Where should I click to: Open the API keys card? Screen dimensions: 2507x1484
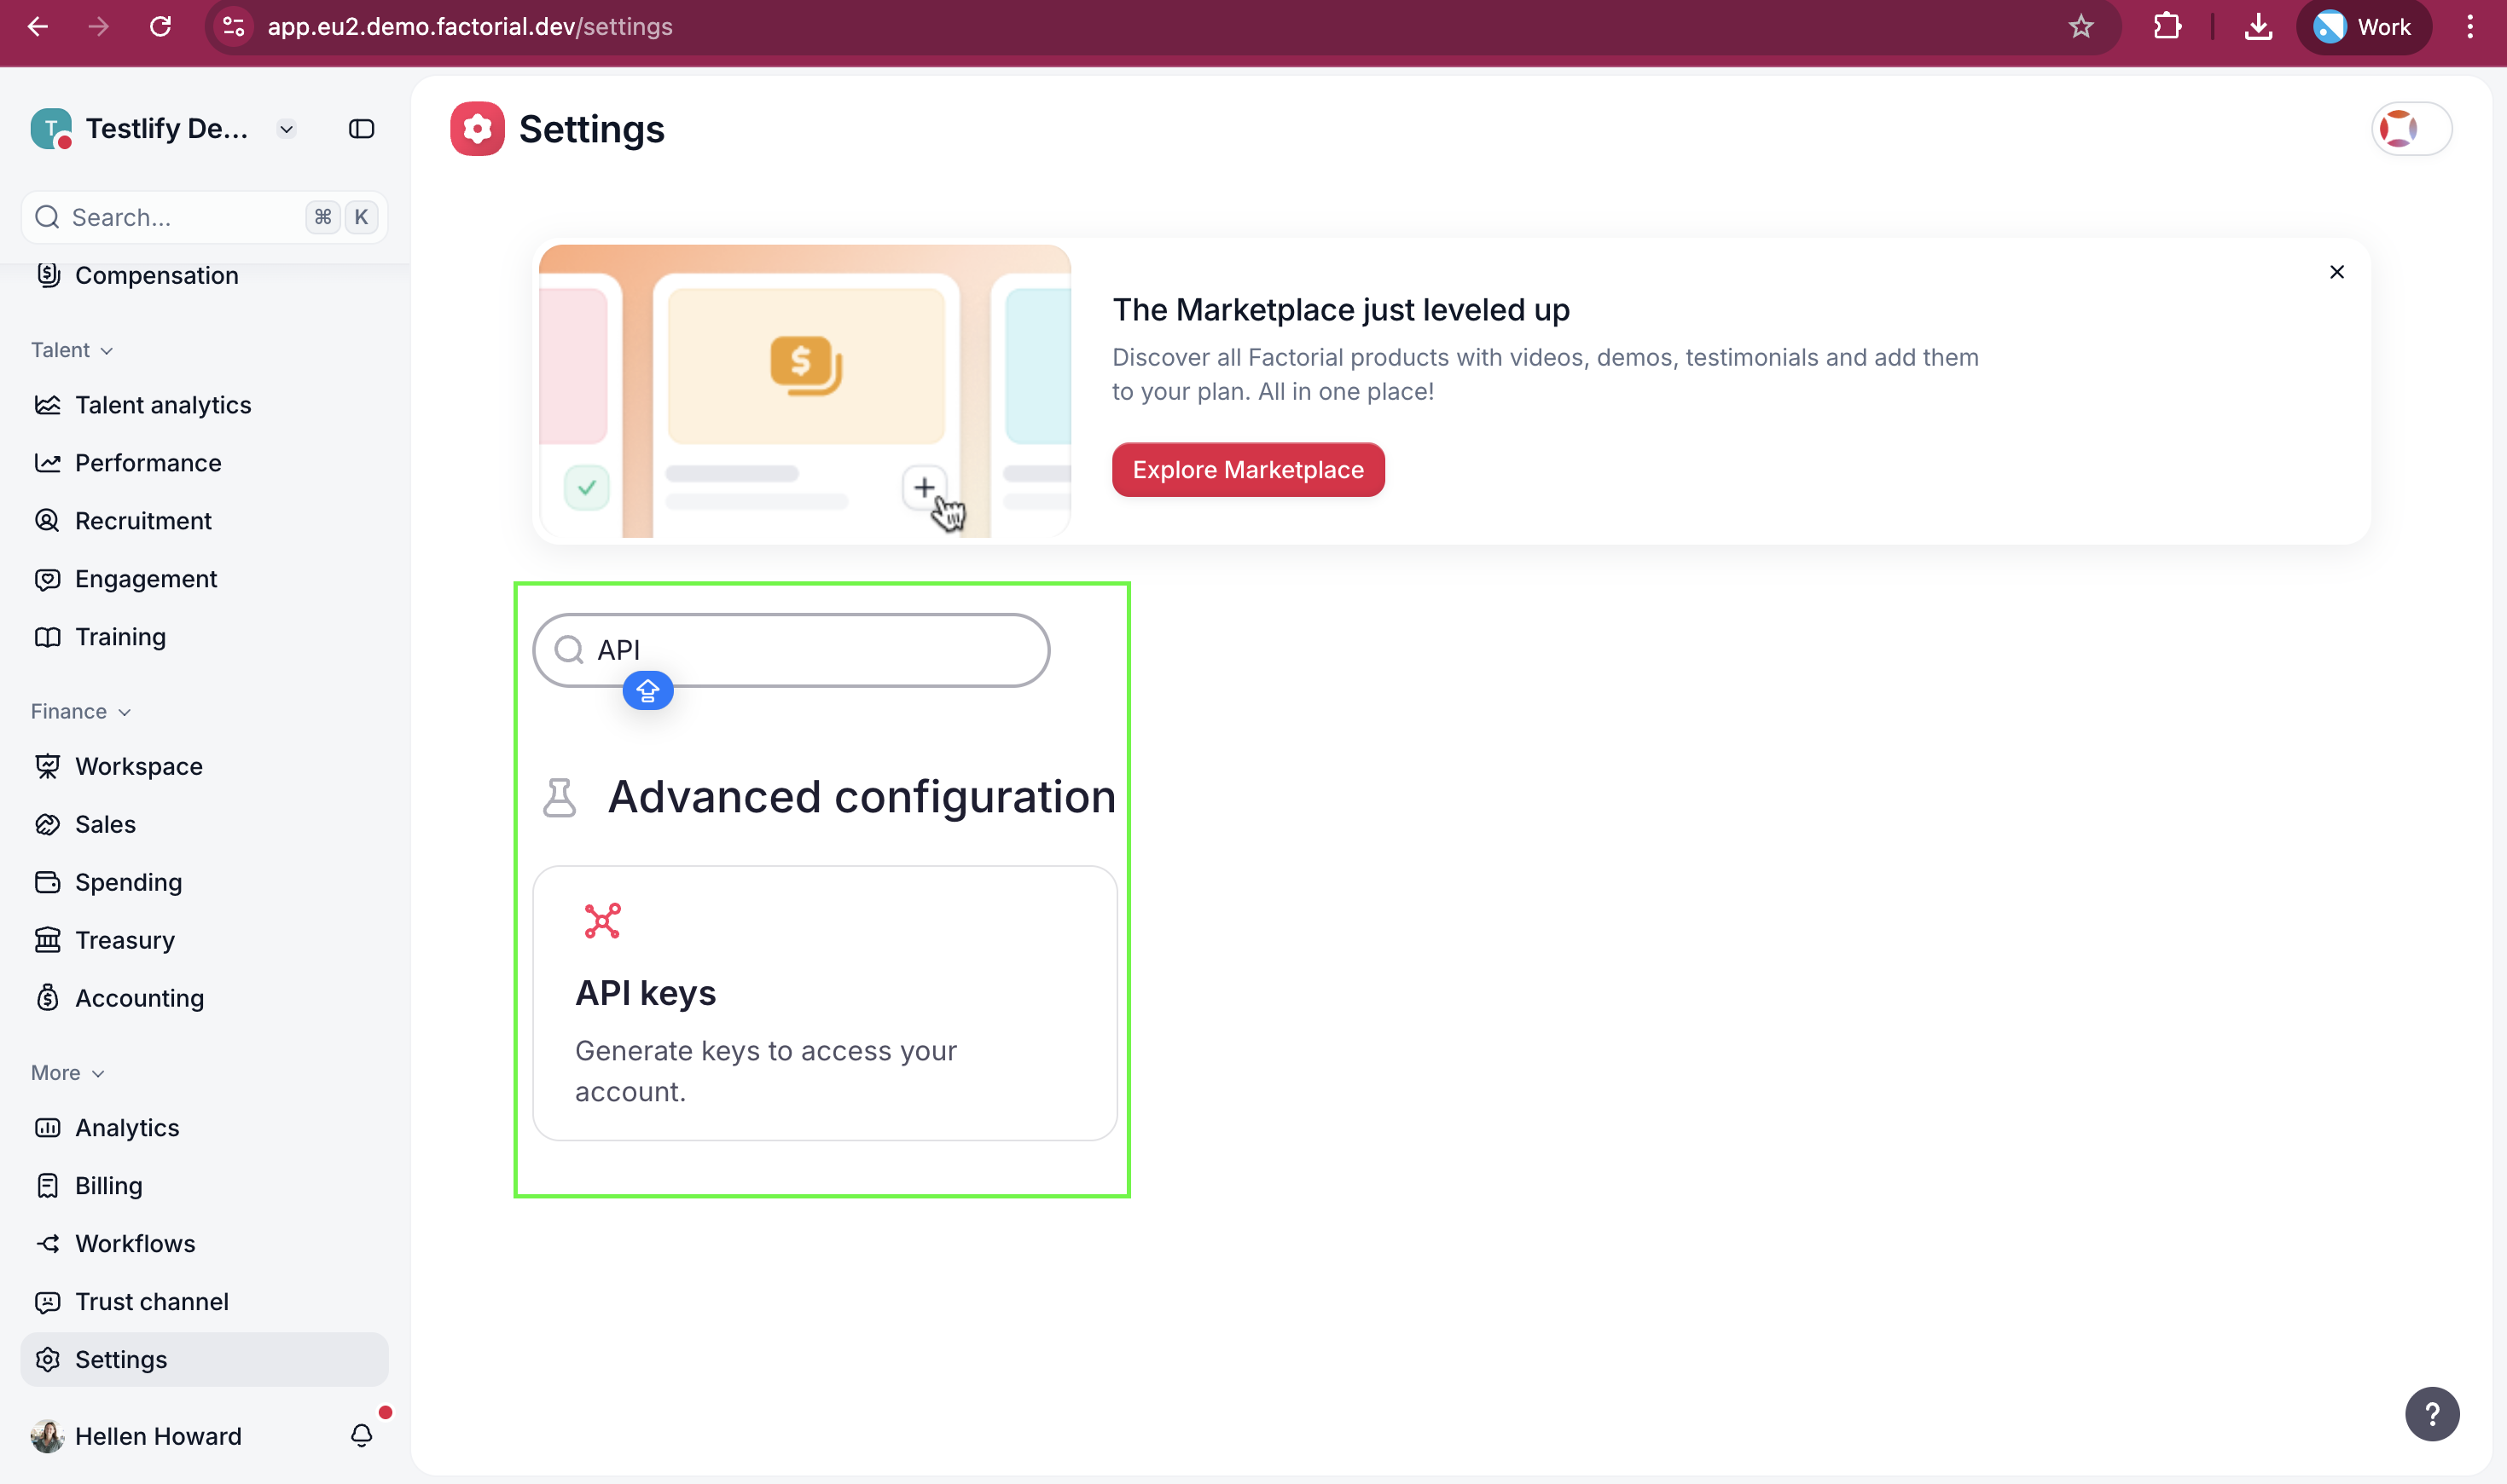click(x=824, y=1002)
